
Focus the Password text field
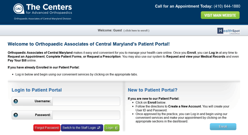(86, 115)
